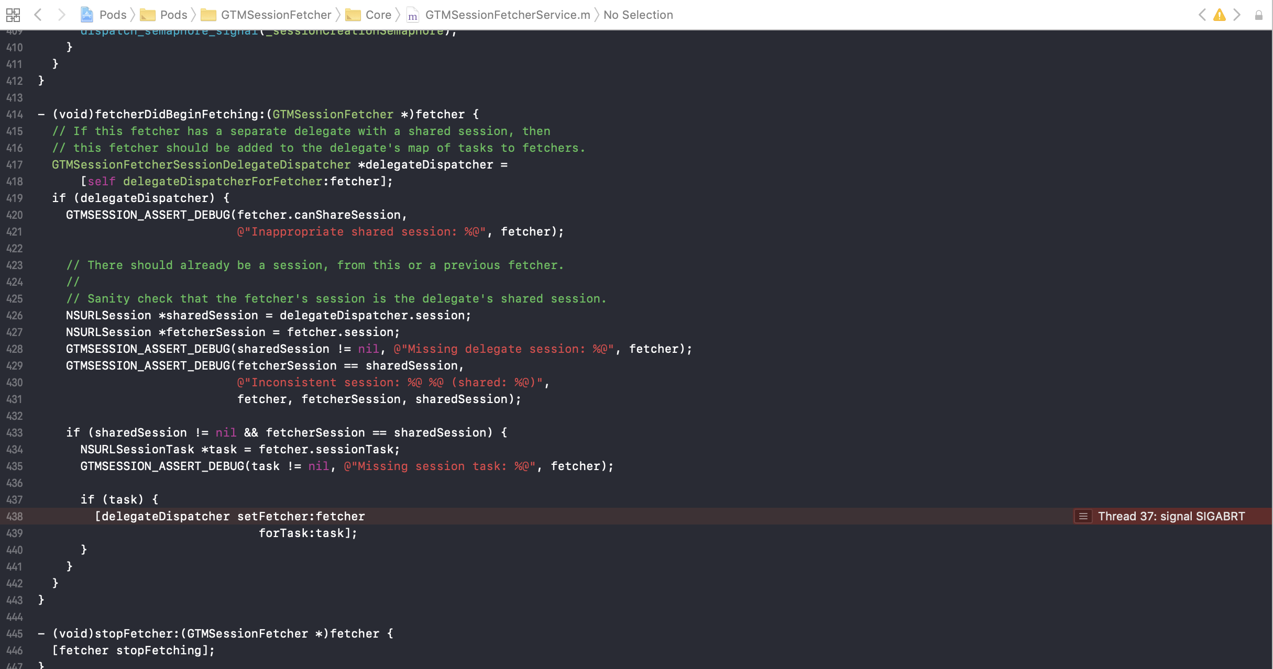Click the Thread 37 signal SIGABRT message
Screen dimensions: 1273x669
tap(1171, 516)
